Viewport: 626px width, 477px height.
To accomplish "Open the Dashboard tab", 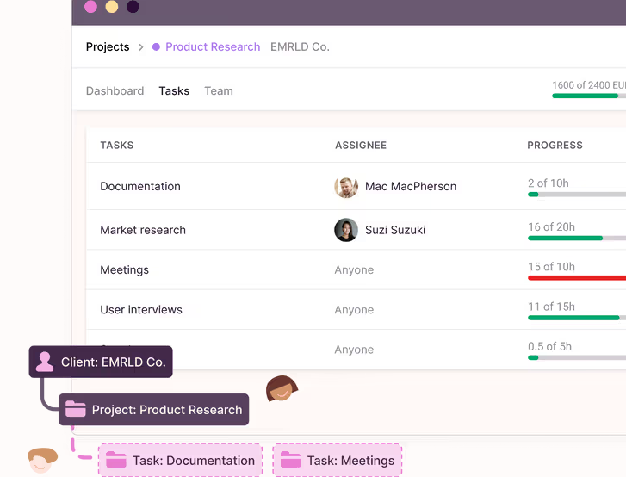I will click(115, 91).
